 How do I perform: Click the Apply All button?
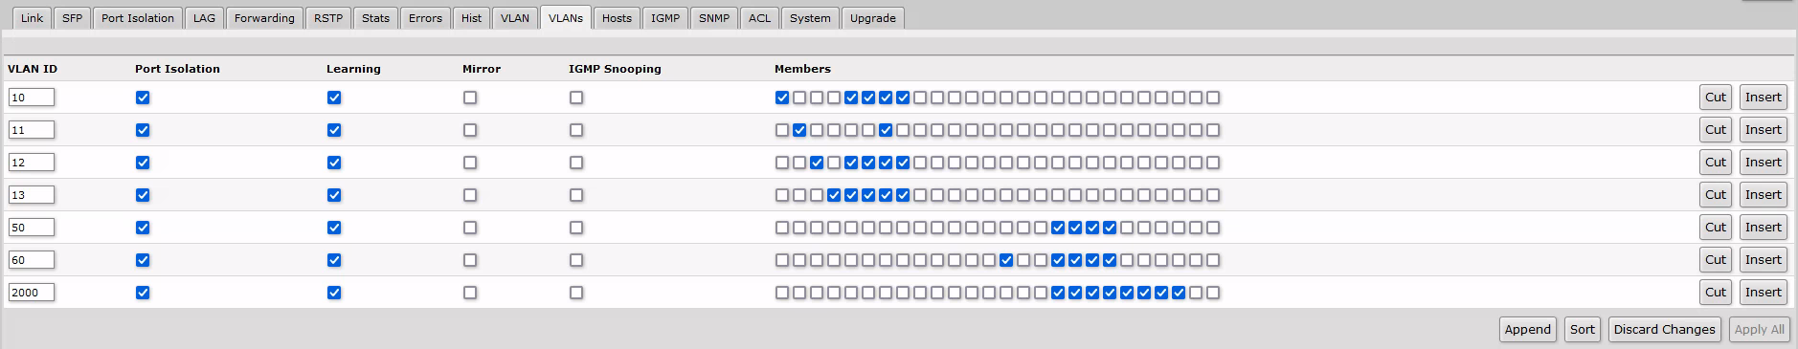[1760, 330]
